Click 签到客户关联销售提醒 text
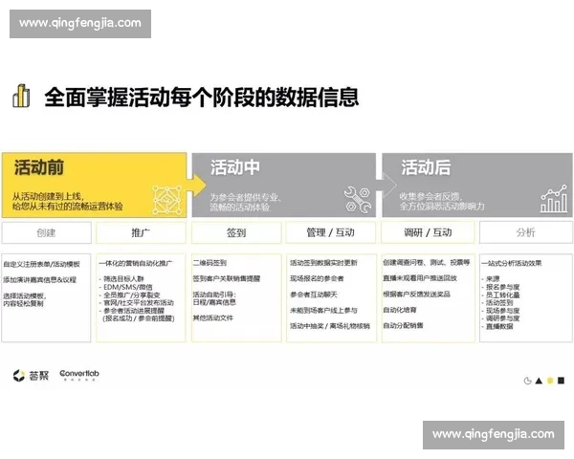The width and height of the screenshot is (574, 459). coord(227,278)
